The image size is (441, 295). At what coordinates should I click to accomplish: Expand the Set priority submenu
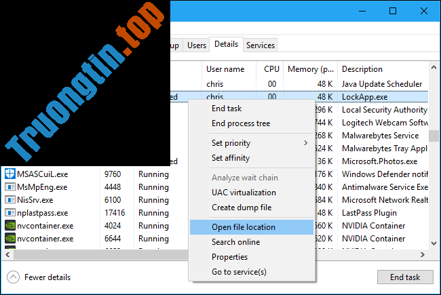(x=252, y=143)
